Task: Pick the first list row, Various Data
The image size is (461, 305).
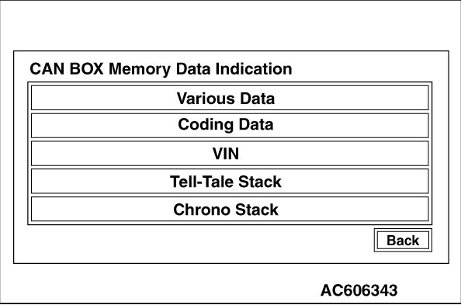Action: click(x=230, y=98)
